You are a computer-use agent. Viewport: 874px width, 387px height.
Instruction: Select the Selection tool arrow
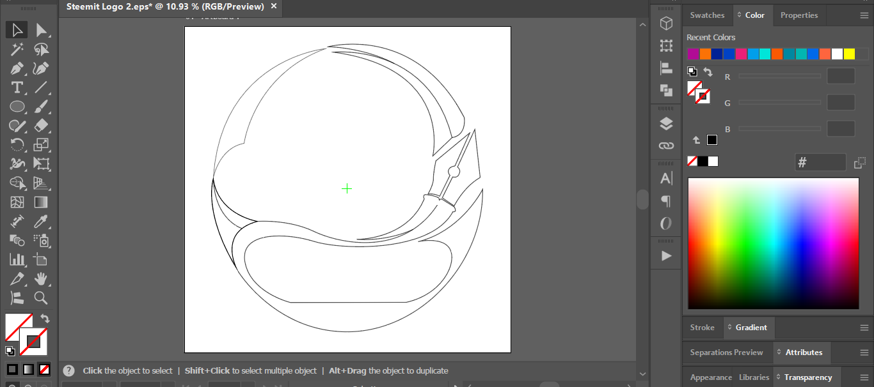click(17, 30)
